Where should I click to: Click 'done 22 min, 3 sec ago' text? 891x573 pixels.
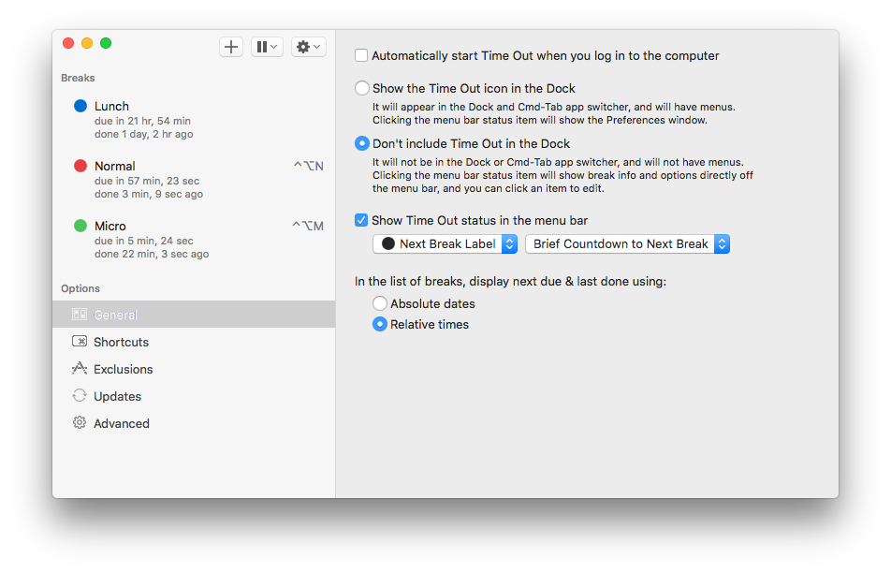pyautogui.click(x=152, y=254)
